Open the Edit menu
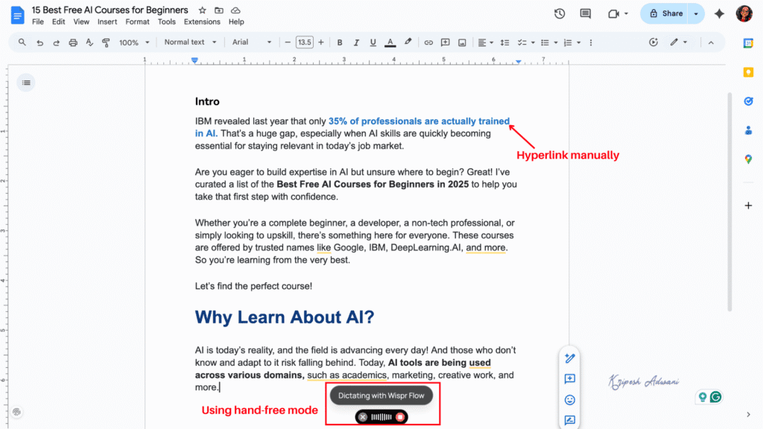Image resolution: width=763 pixels, height=429 pixels. [x=58, y=22]
